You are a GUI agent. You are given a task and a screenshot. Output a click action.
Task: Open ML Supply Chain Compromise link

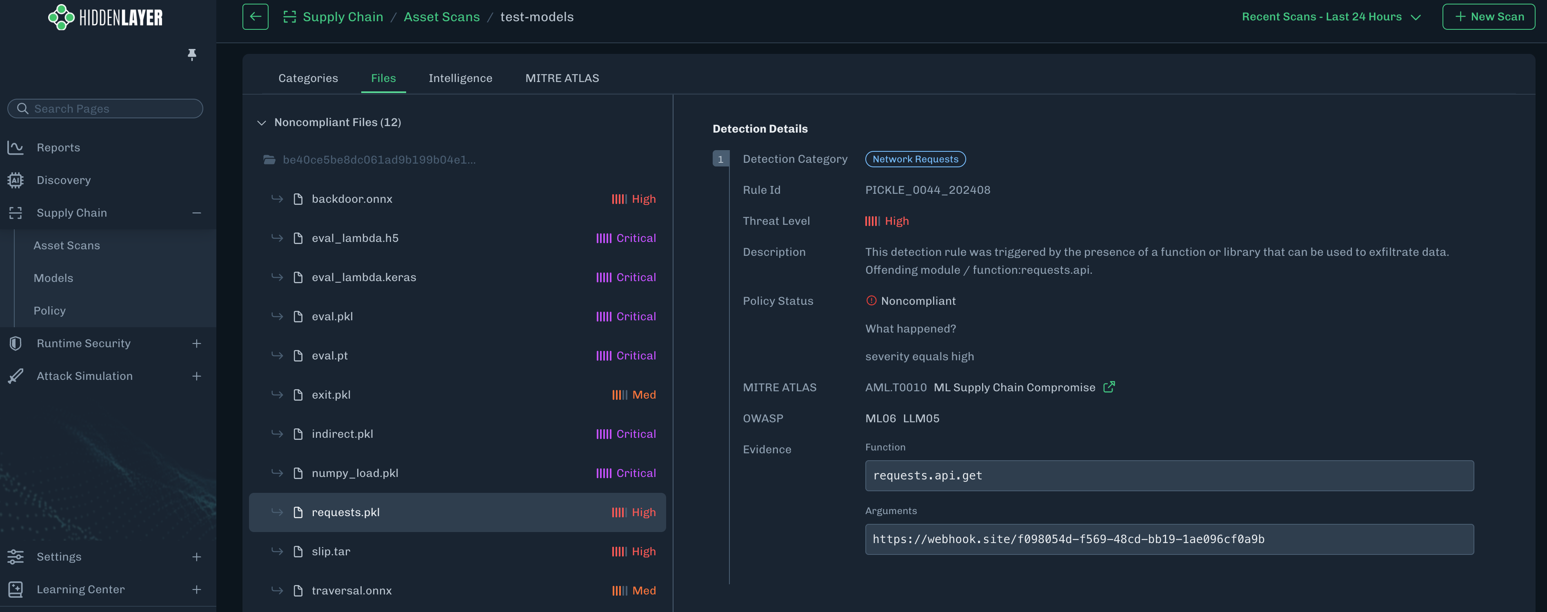(x=1014, y=387)
